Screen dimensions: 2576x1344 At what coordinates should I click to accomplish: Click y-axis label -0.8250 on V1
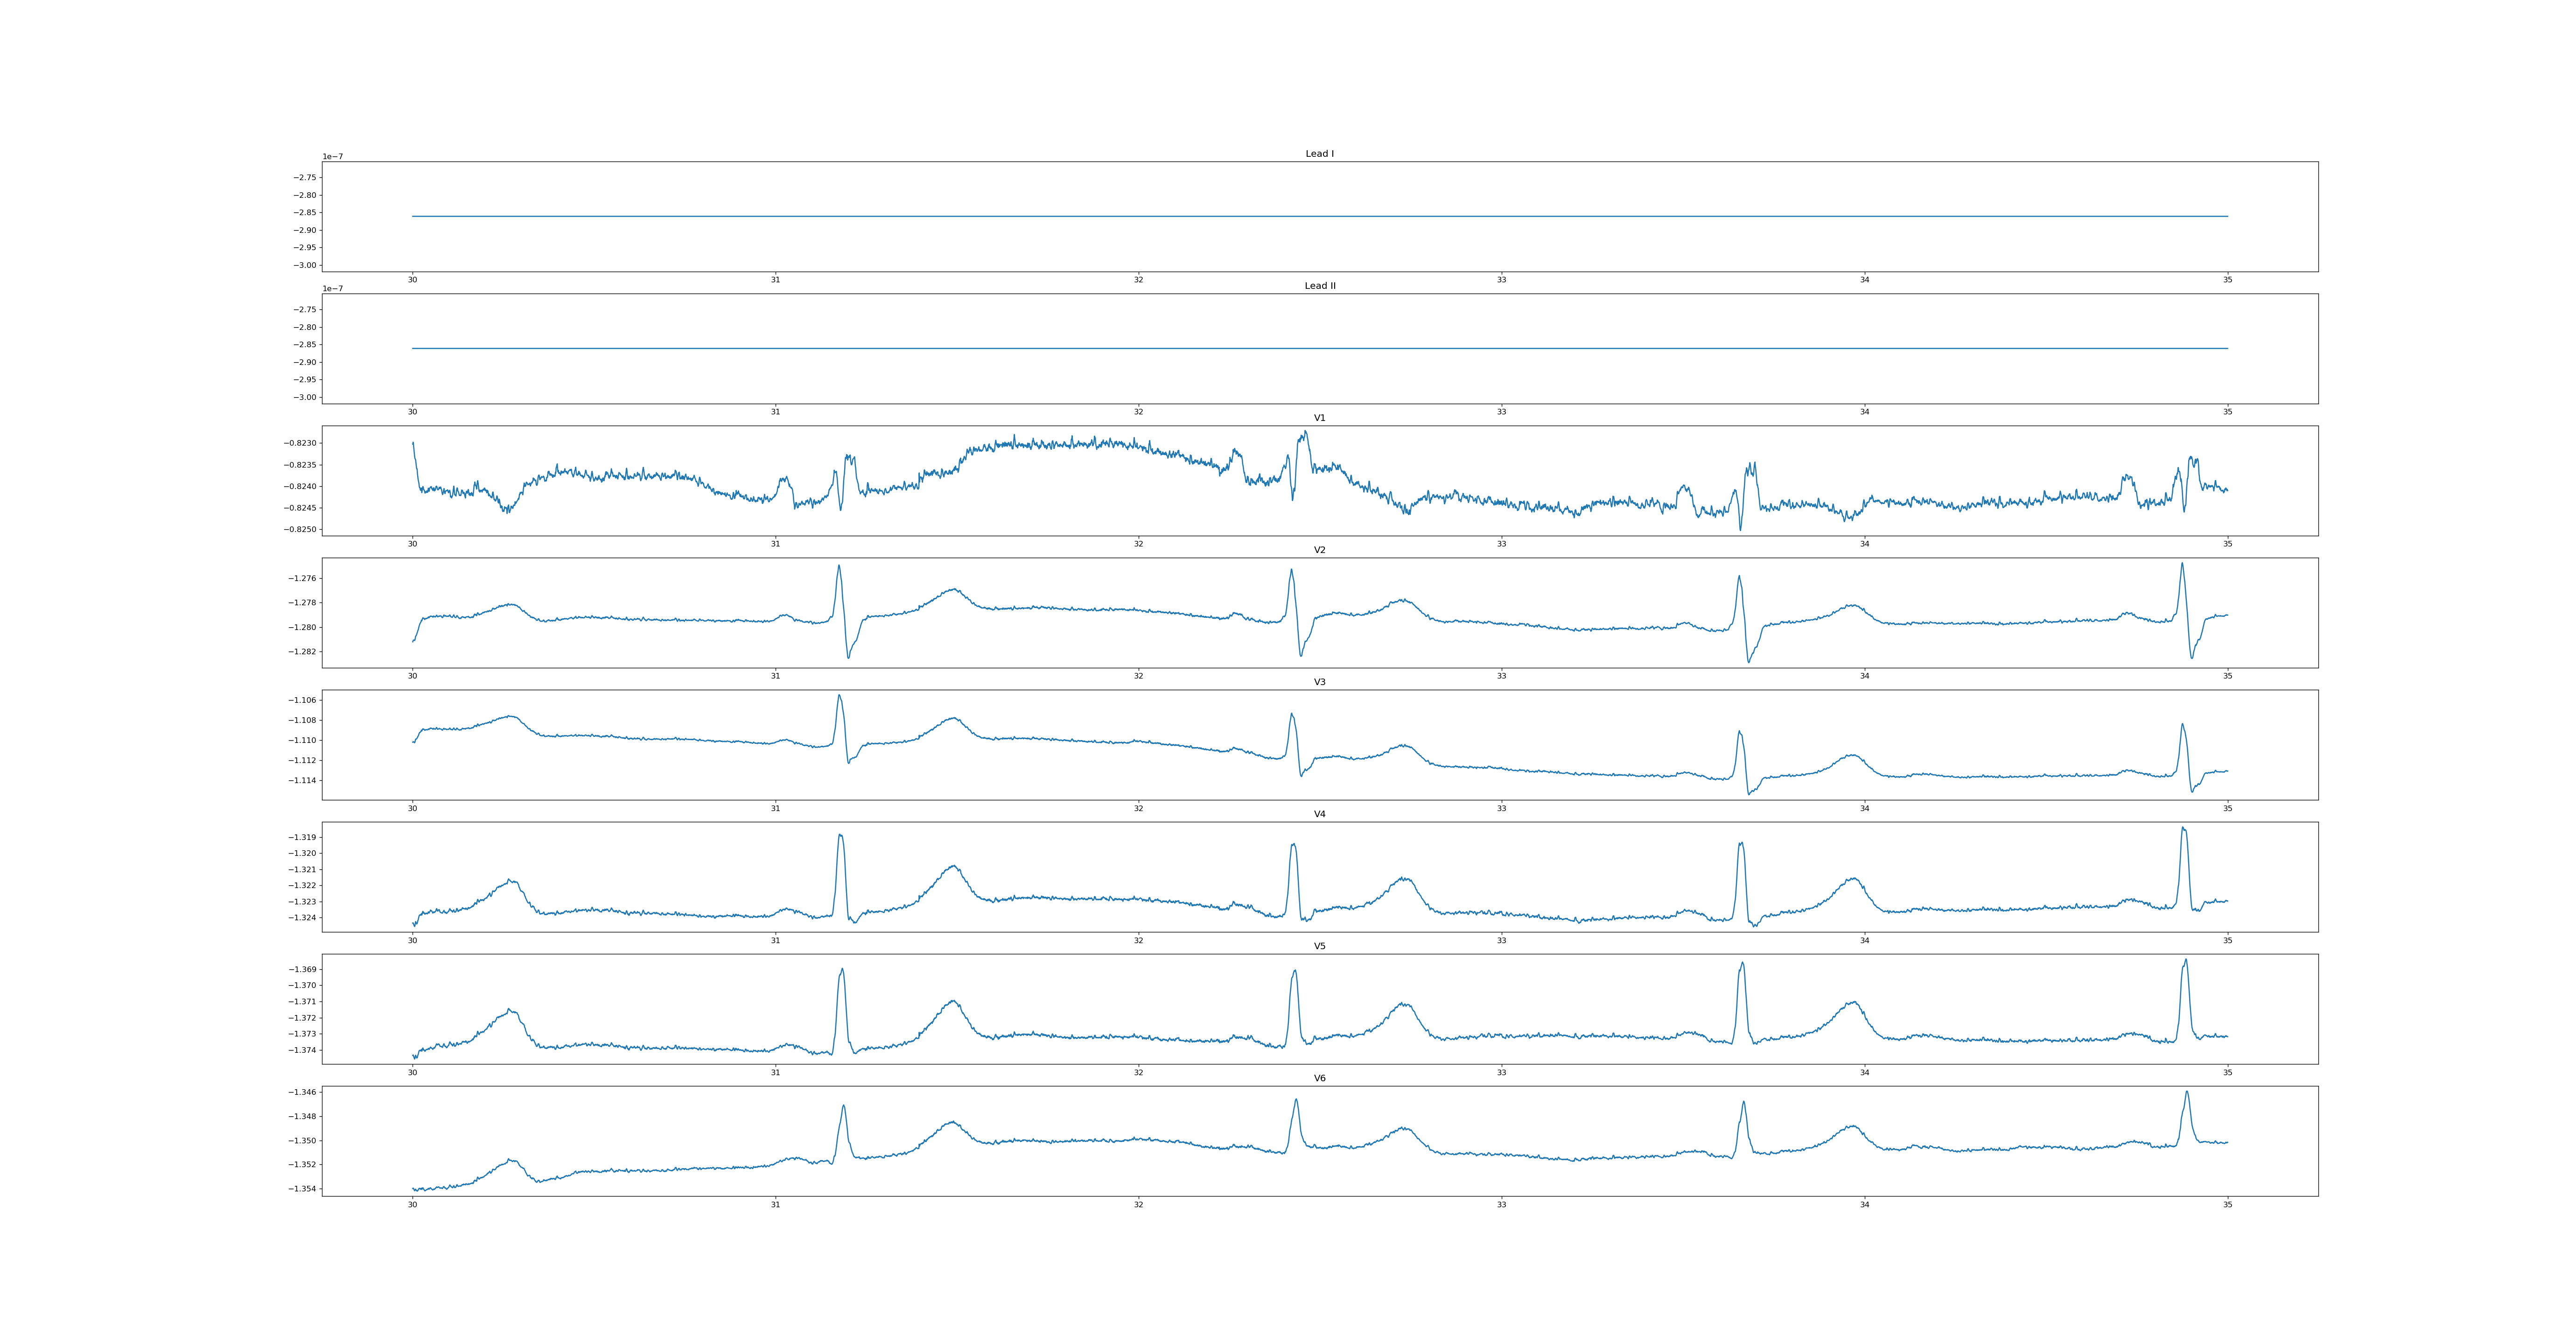tap(300, 529)
